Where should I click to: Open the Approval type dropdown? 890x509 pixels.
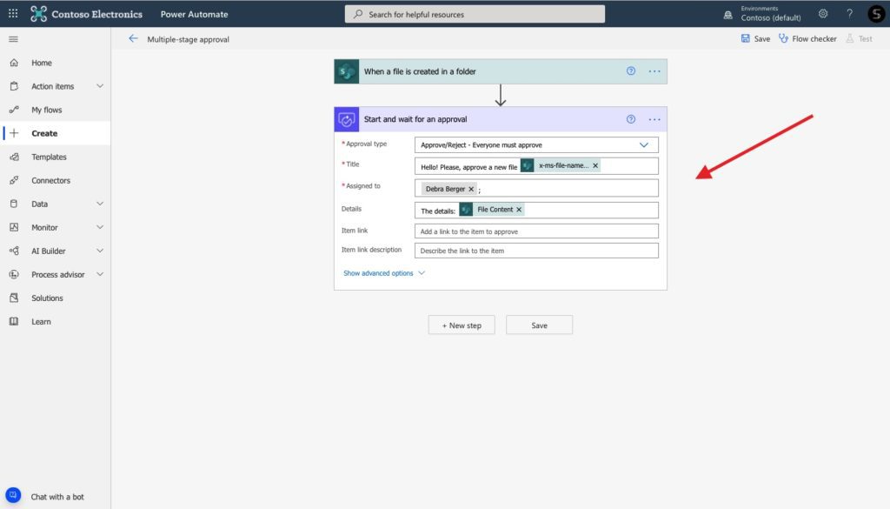pos(536,144)
